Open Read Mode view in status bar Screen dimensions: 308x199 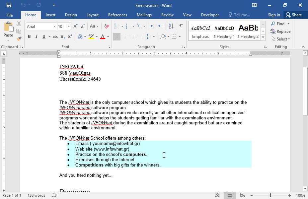[x=217, y=195]
